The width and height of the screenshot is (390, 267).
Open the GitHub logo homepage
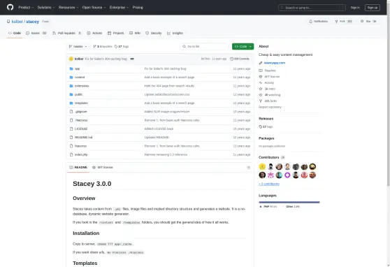tap(10, 7)
